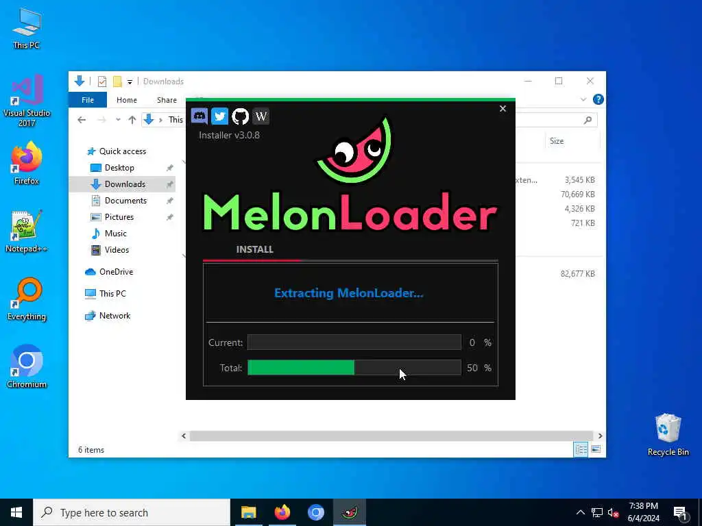The image size is (702, 526).
Task: Open Everything search desktop shortcut
Action: 27,299
